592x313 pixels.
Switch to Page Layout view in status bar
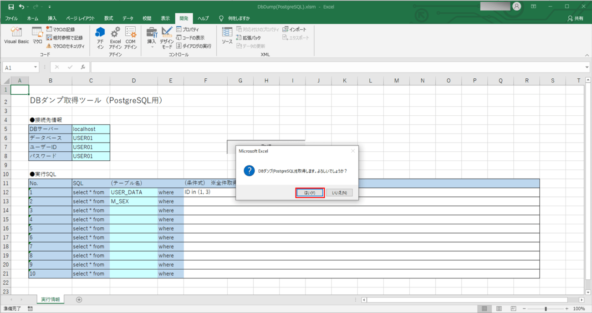(x=499, y=309)
